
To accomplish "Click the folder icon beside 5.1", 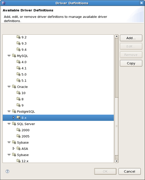I will pyautogui.click(x=18, y=80).
